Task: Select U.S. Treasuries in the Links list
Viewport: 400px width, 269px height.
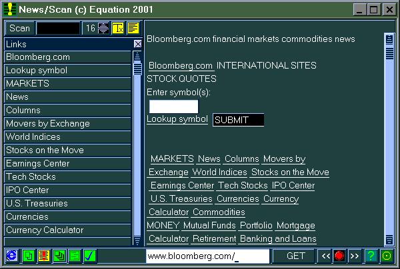Action: tap(67, 203)
